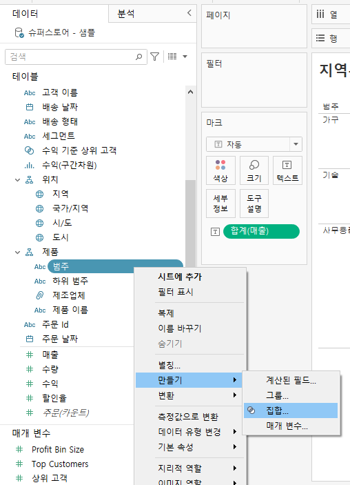Choose 집합... to create a set
This screenshot has height=485, width=350.
tap(291, 410)
